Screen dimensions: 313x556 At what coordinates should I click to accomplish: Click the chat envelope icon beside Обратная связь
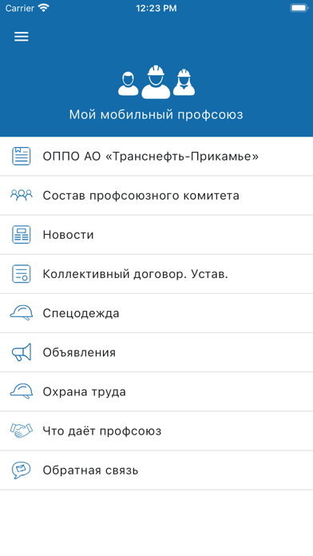[22, 471]
